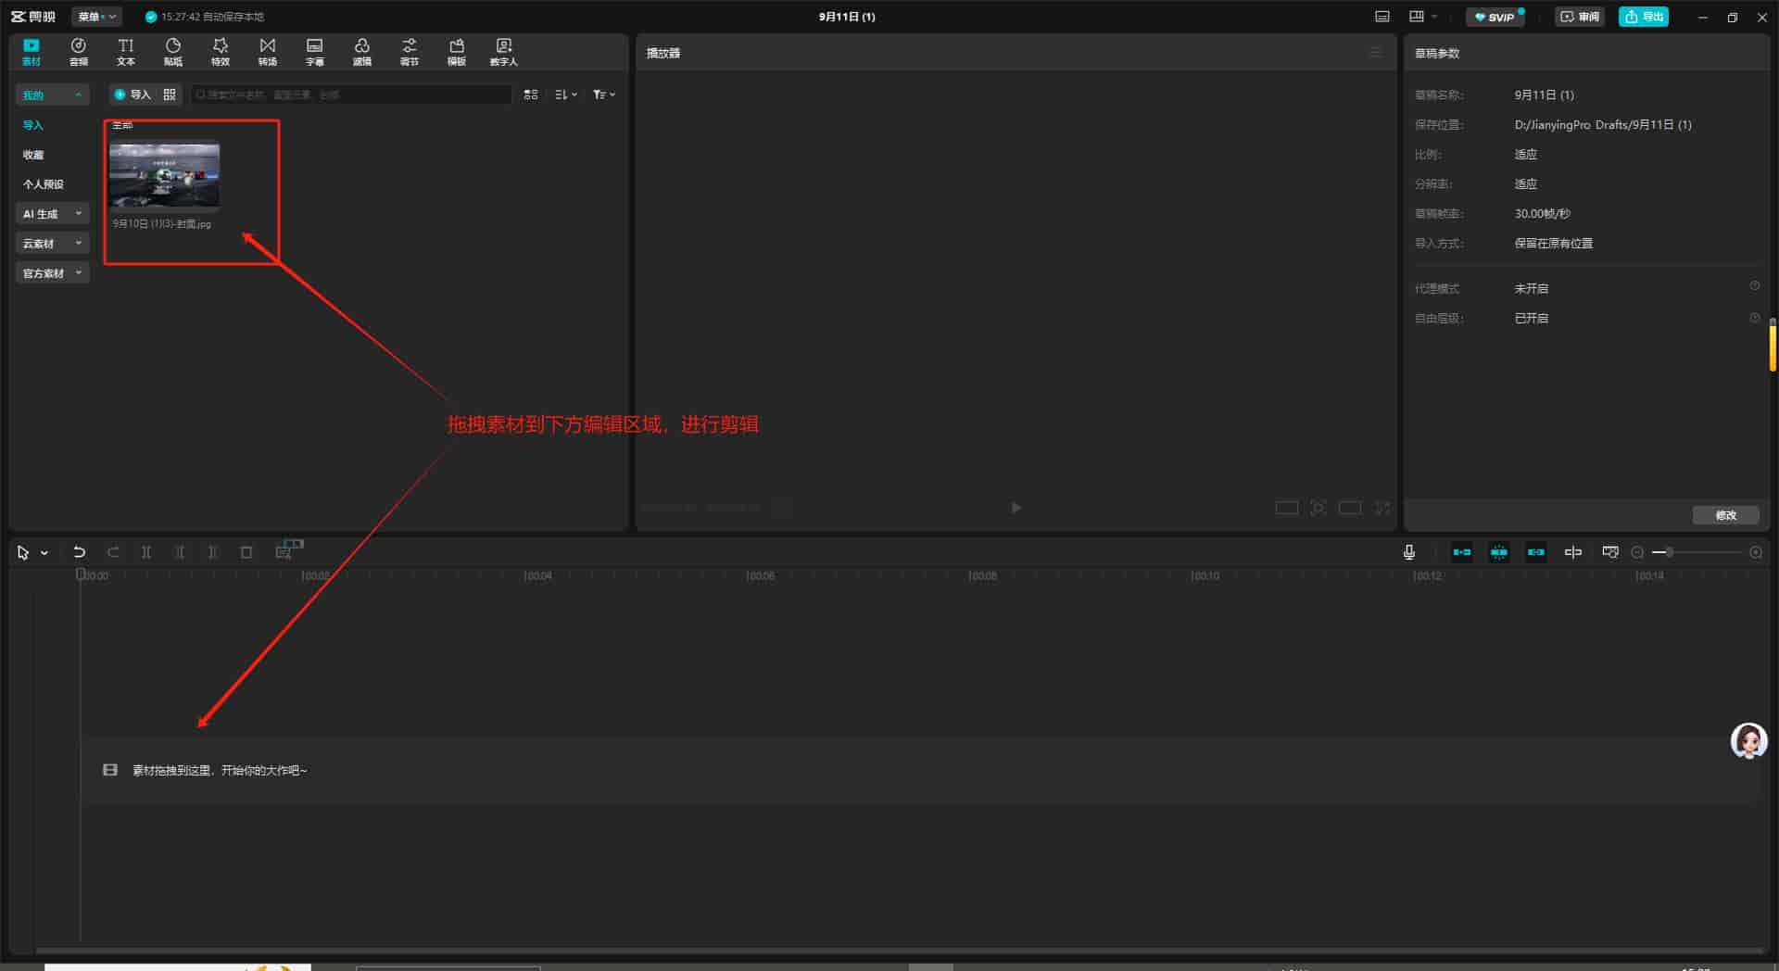Open the 模板 templates tab
The image size is (1779, 971).
tap(457, 52)
